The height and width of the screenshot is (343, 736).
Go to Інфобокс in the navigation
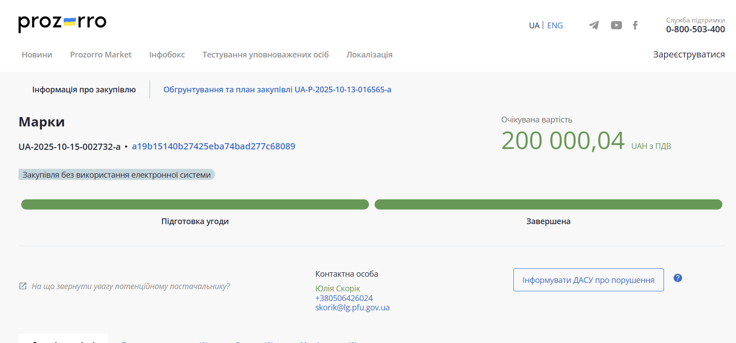[x=167, y=55]
